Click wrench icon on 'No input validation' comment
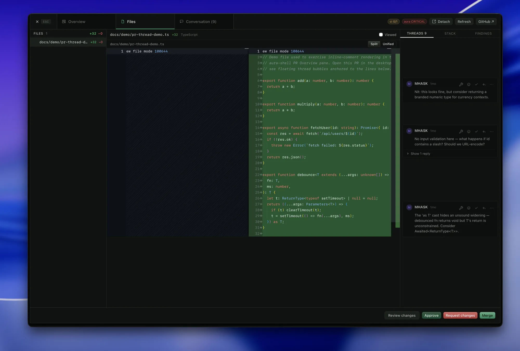The width and height of the screenshot is (520, 351). [x=461, y=132]
